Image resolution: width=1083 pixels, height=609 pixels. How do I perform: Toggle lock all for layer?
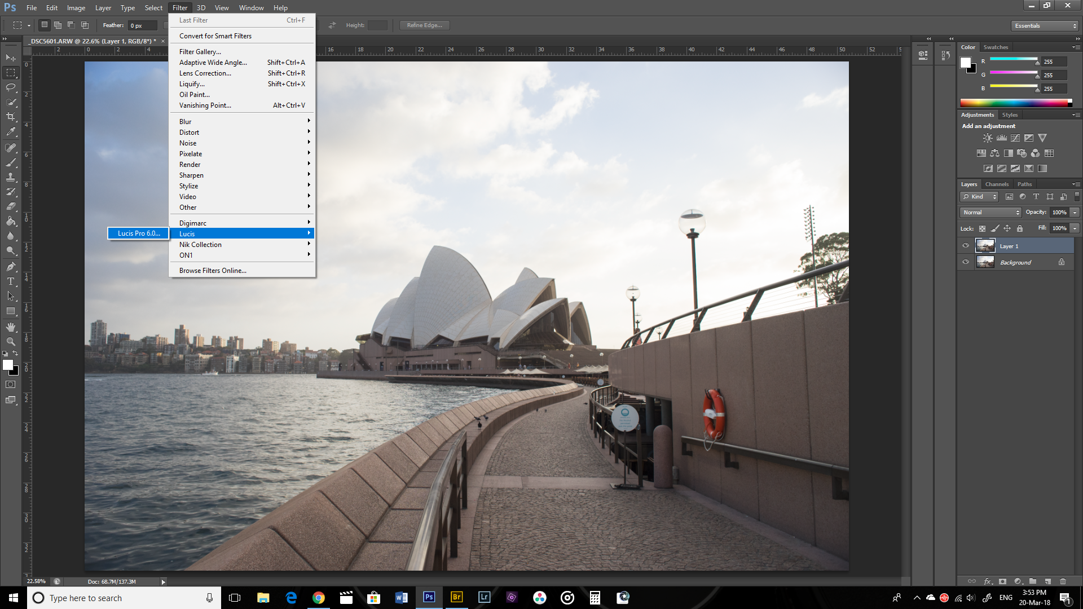[x=1020, y=228]
